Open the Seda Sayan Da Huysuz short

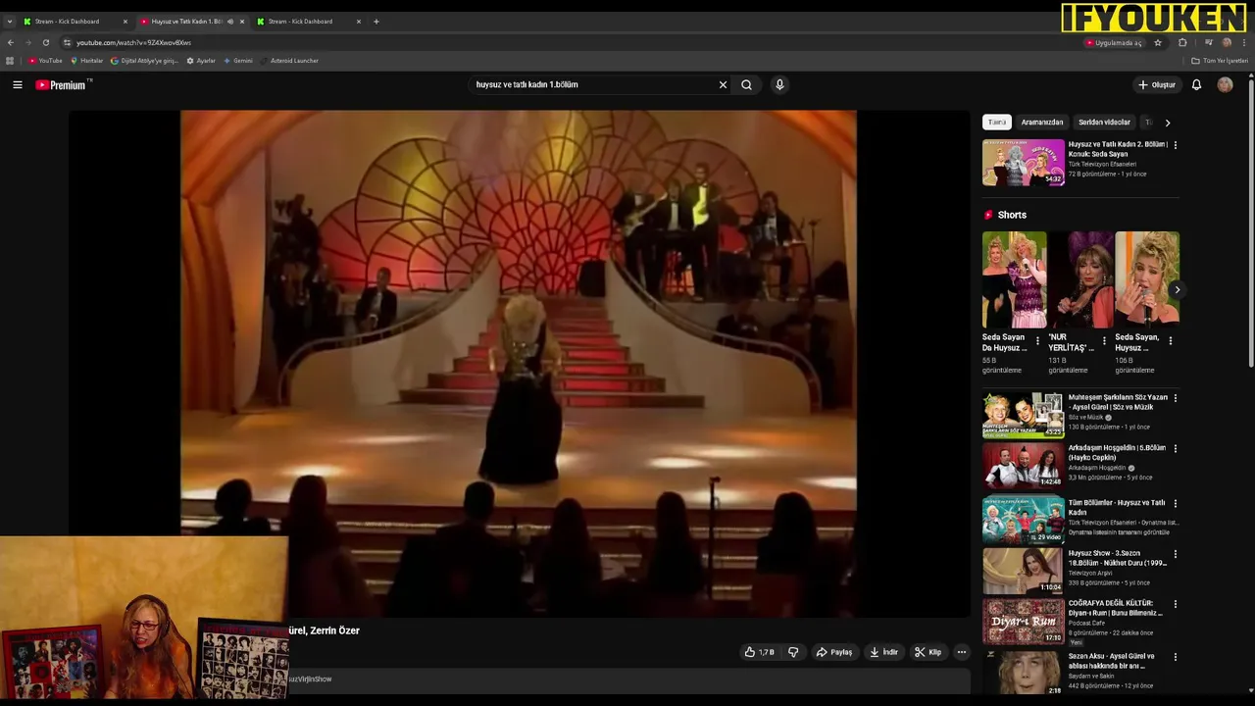click(1014, 280)
